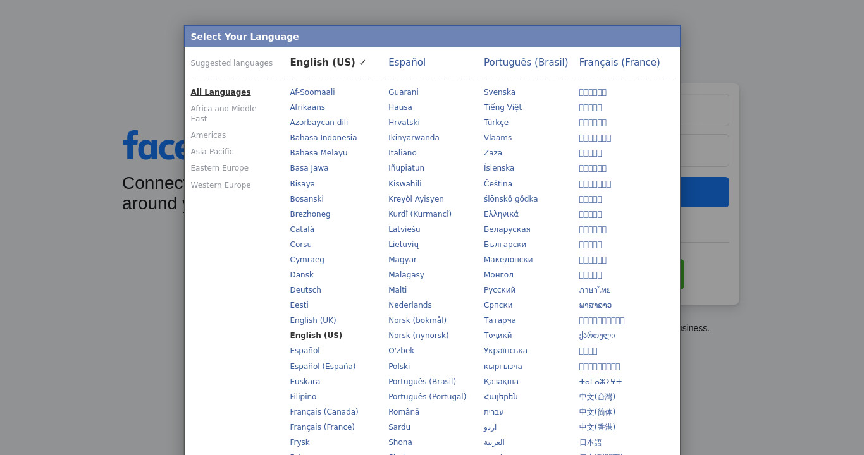This screenshot has width=864, height=455.
Task: Choose Hausa language
Action: point(400,107)
